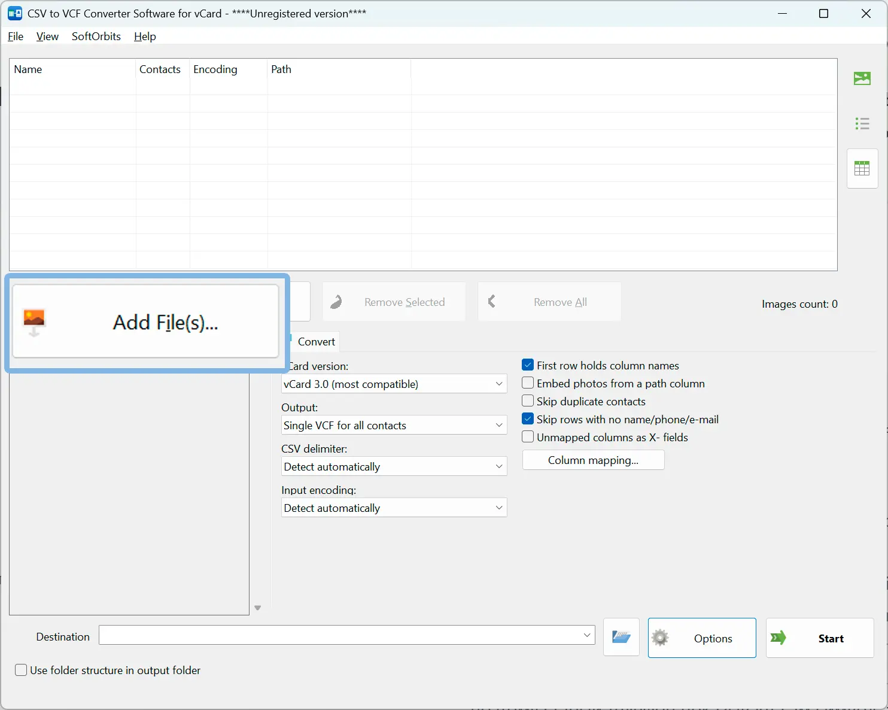Open the Input encoding dropdown
This screenshot has height=710, width=888.
tap(394, 508)
